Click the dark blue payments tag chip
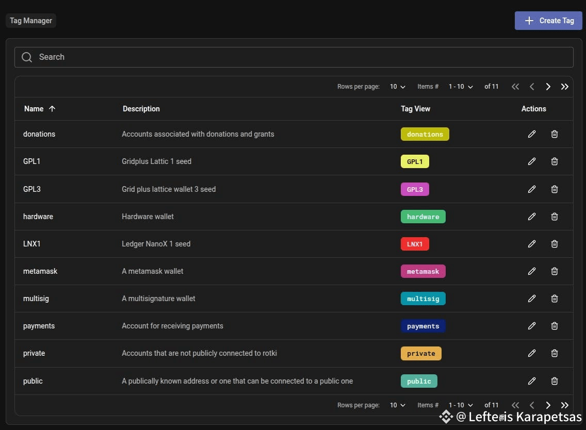586x430 pixels. (423, 326)
